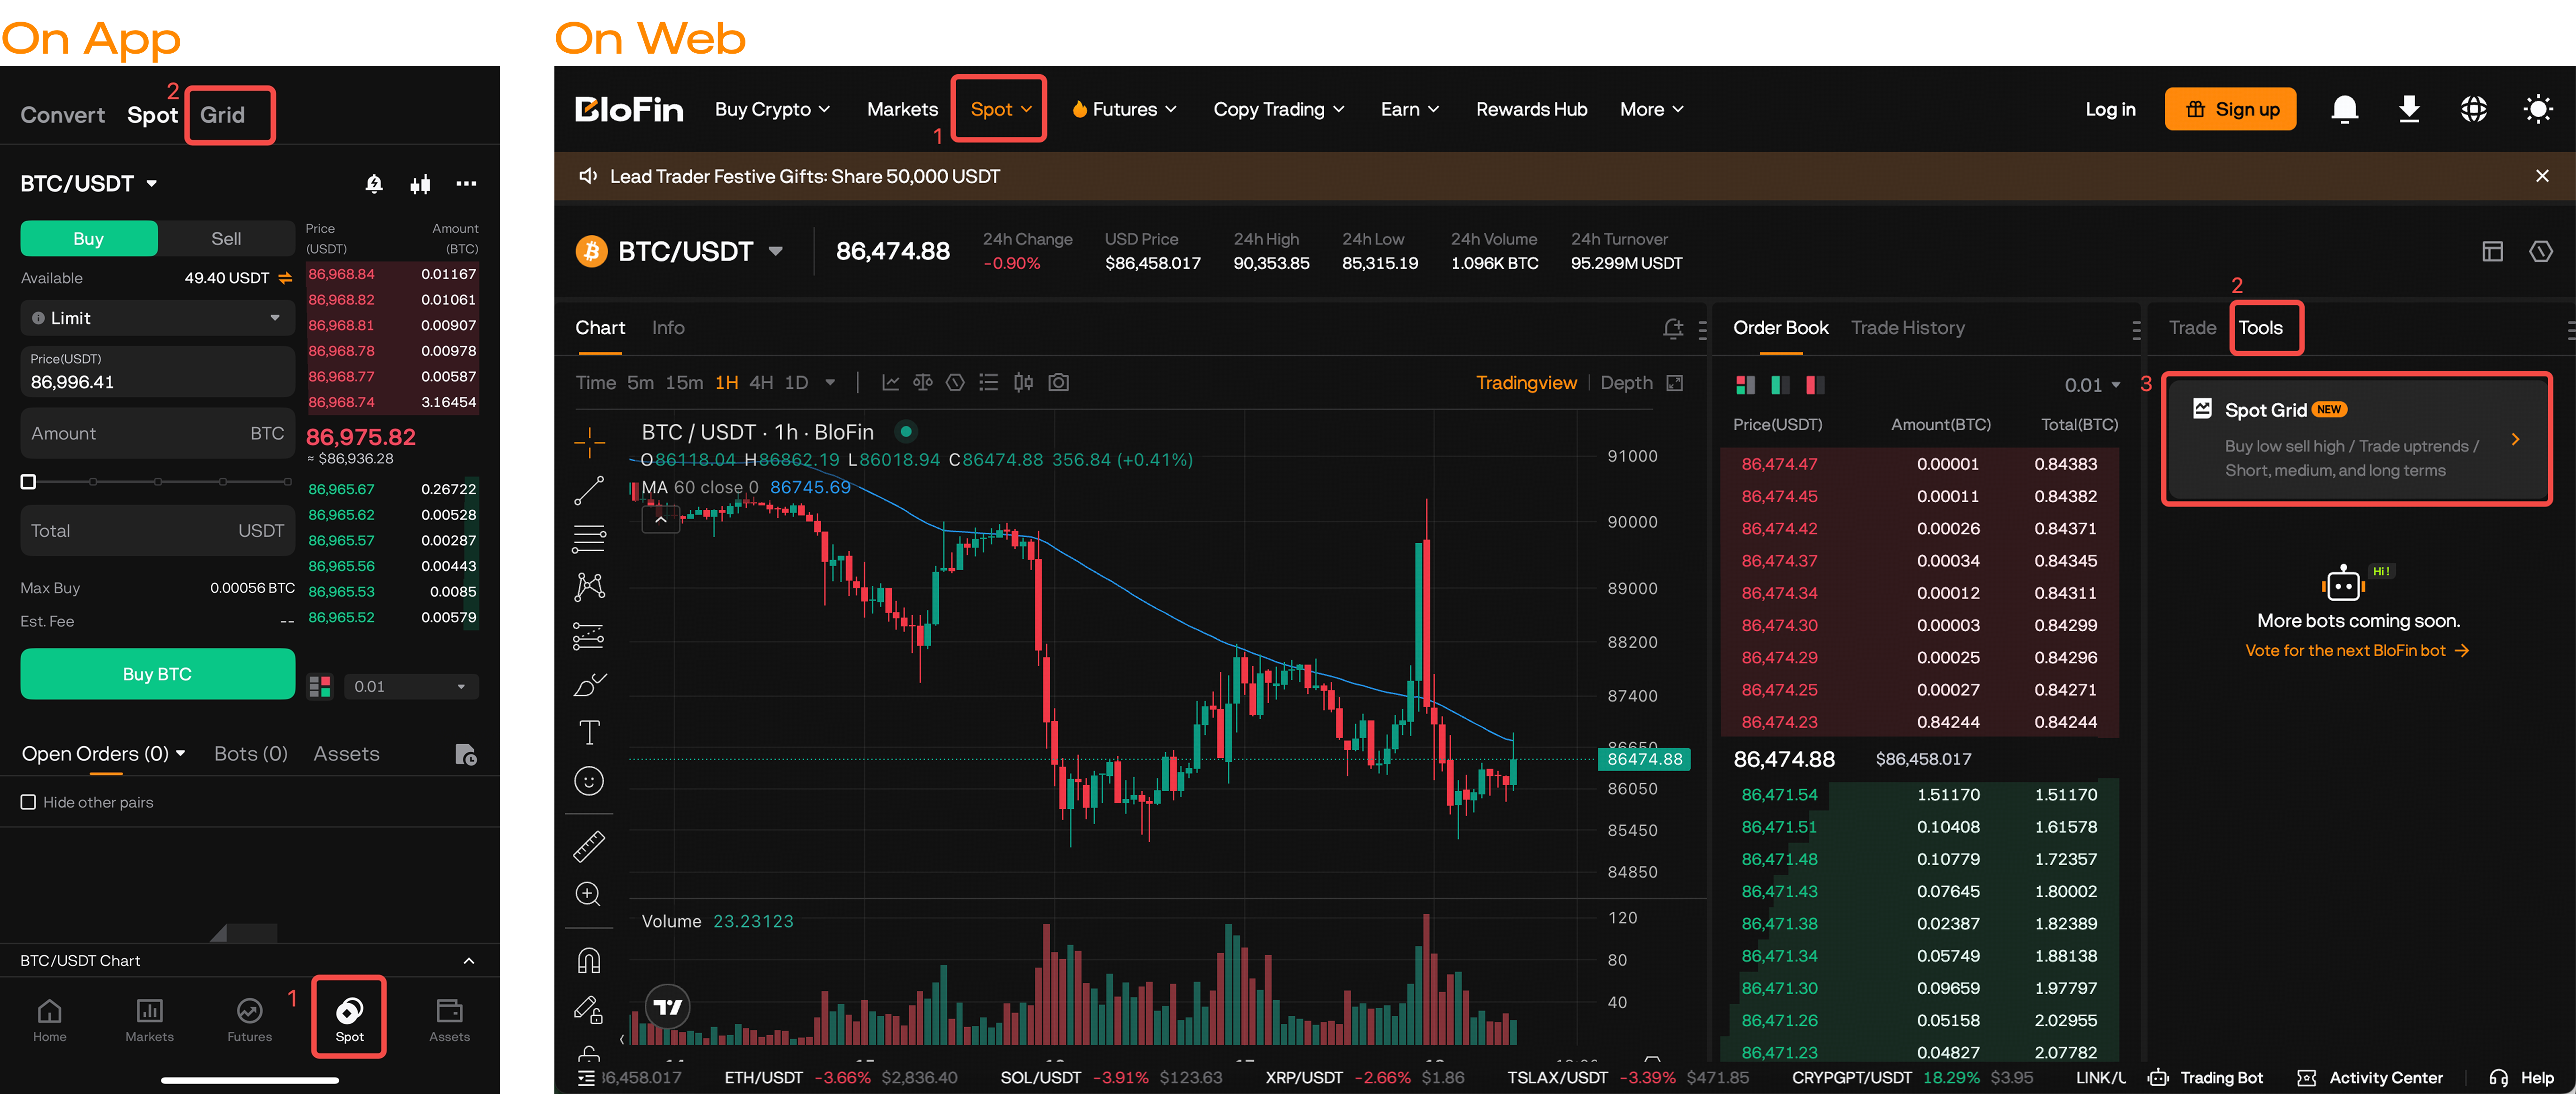Open the emoji tool on chart sidebar

589,781
